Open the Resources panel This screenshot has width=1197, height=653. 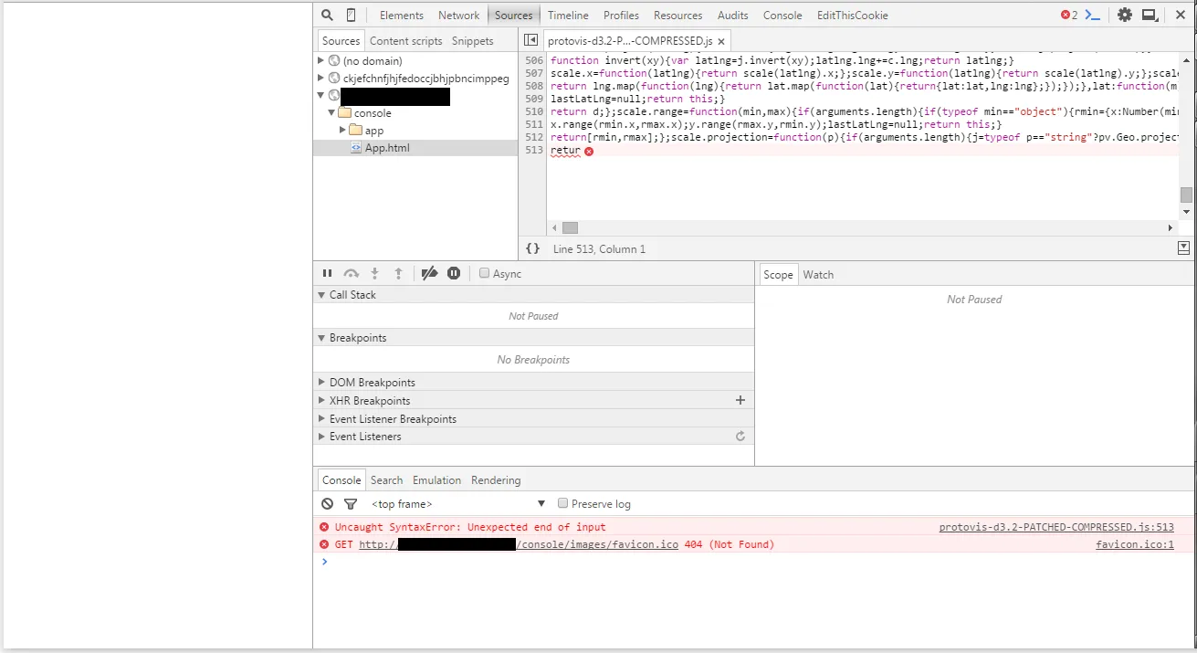677,16
